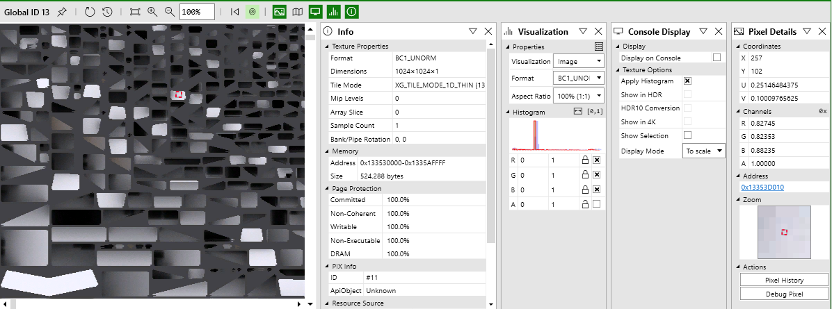Open the Visualization Image dropdown
Image resolution: width=832 pixels, height=309 pixels.
pyautogui.click(x=578, y=62)
